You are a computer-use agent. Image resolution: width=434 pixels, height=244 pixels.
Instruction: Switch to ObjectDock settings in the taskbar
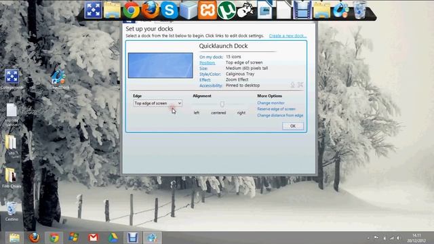(x=152, y=238)
